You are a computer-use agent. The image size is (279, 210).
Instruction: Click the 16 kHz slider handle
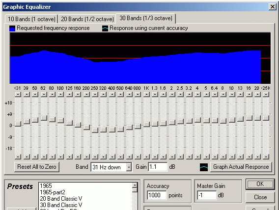click(x=249, y=118)
